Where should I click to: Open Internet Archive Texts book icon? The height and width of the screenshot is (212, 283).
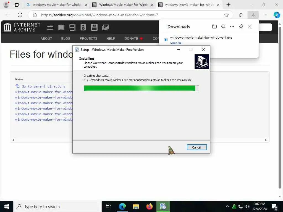(x=61, y=27)
